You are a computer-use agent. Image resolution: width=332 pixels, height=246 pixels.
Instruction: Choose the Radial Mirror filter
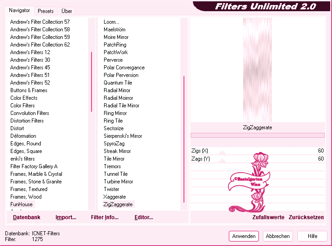point(117,90)
